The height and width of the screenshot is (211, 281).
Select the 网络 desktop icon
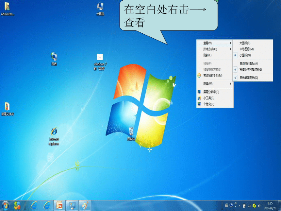click(x=54, y=59)
